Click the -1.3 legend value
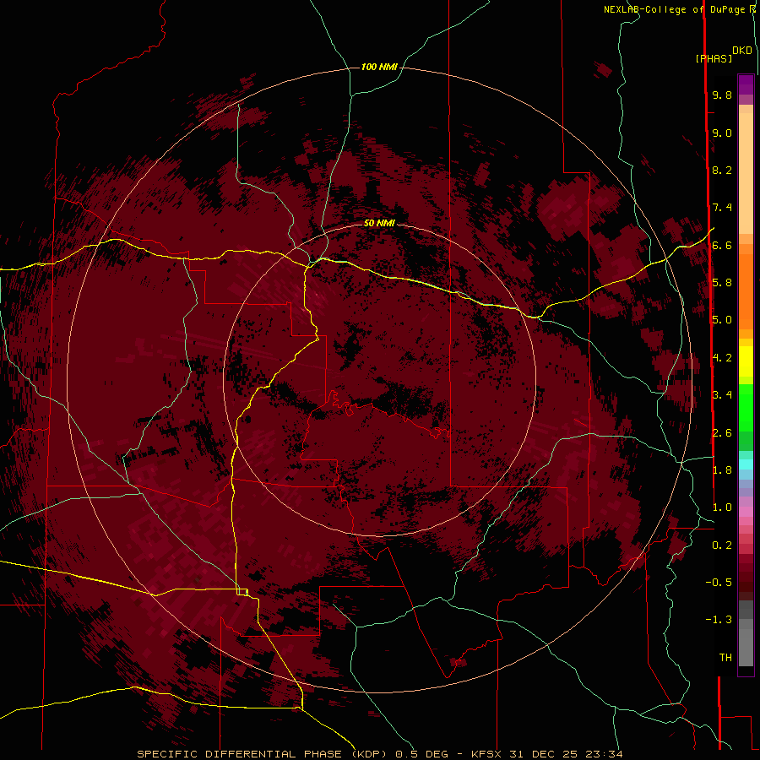The width and height of the screenshot is (760, 760). 719,620
